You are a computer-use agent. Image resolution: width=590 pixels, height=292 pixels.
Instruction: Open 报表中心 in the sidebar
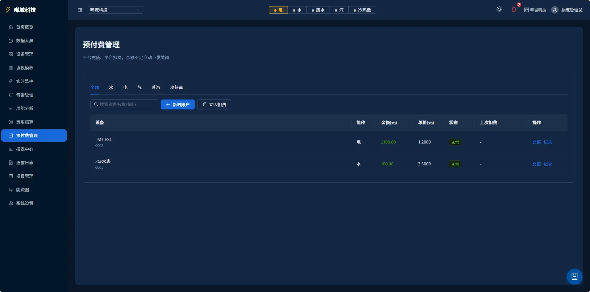coord(34,149)
